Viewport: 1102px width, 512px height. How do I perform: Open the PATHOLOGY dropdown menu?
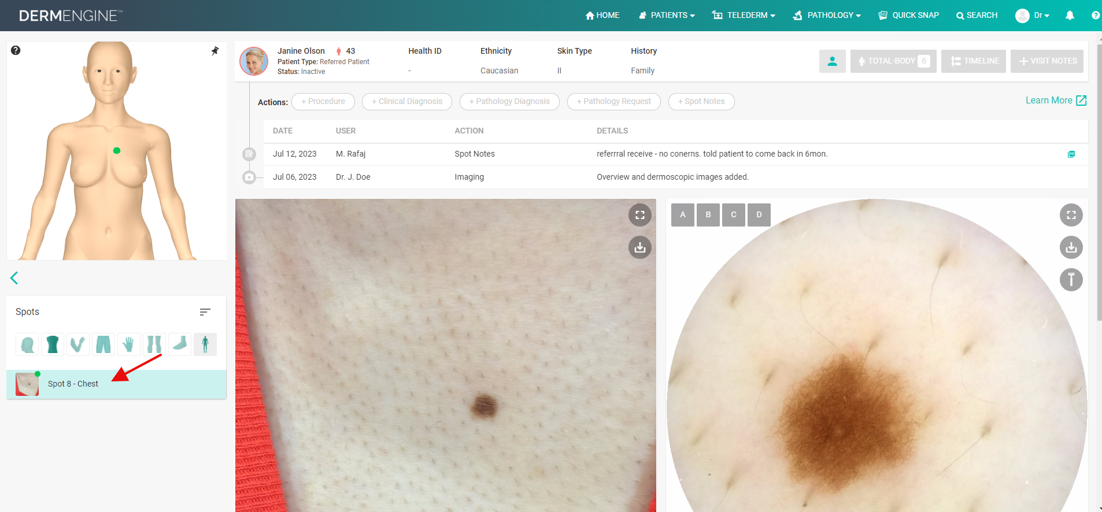(827, 16)
